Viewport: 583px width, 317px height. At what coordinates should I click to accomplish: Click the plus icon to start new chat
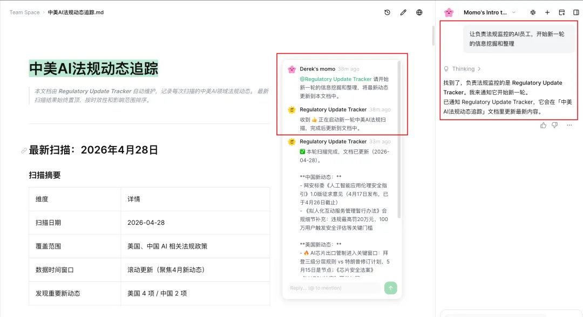click(x=547, y=12)
